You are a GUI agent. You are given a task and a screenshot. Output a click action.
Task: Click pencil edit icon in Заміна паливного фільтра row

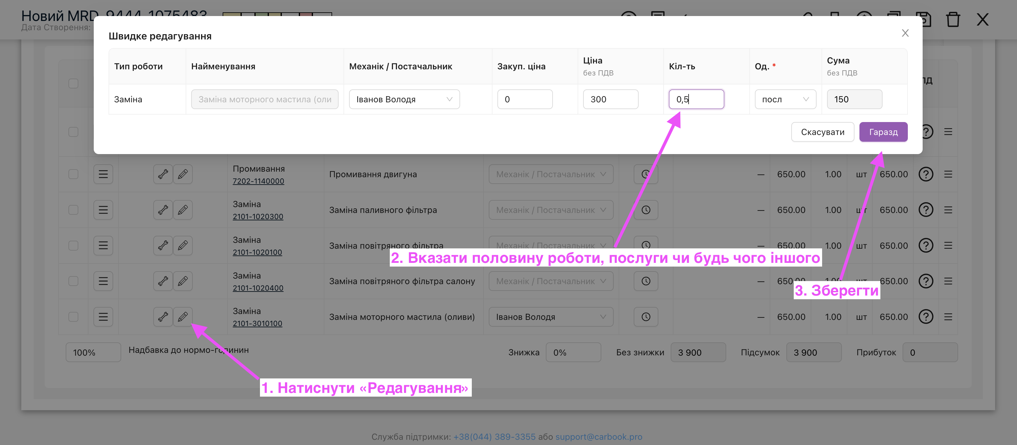coord(182,210)
